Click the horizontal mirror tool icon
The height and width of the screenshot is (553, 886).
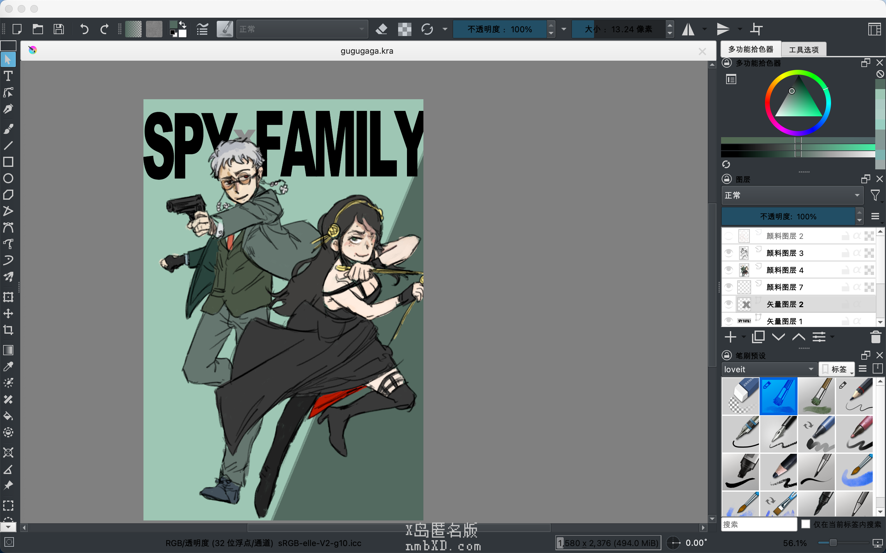pyautogui.click(x=688, y=29)
